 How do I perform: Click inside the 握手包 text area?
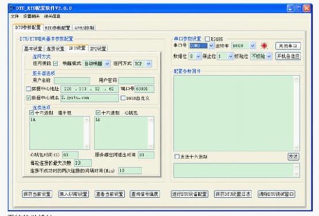pyautogui.click(x=57, y=132)
